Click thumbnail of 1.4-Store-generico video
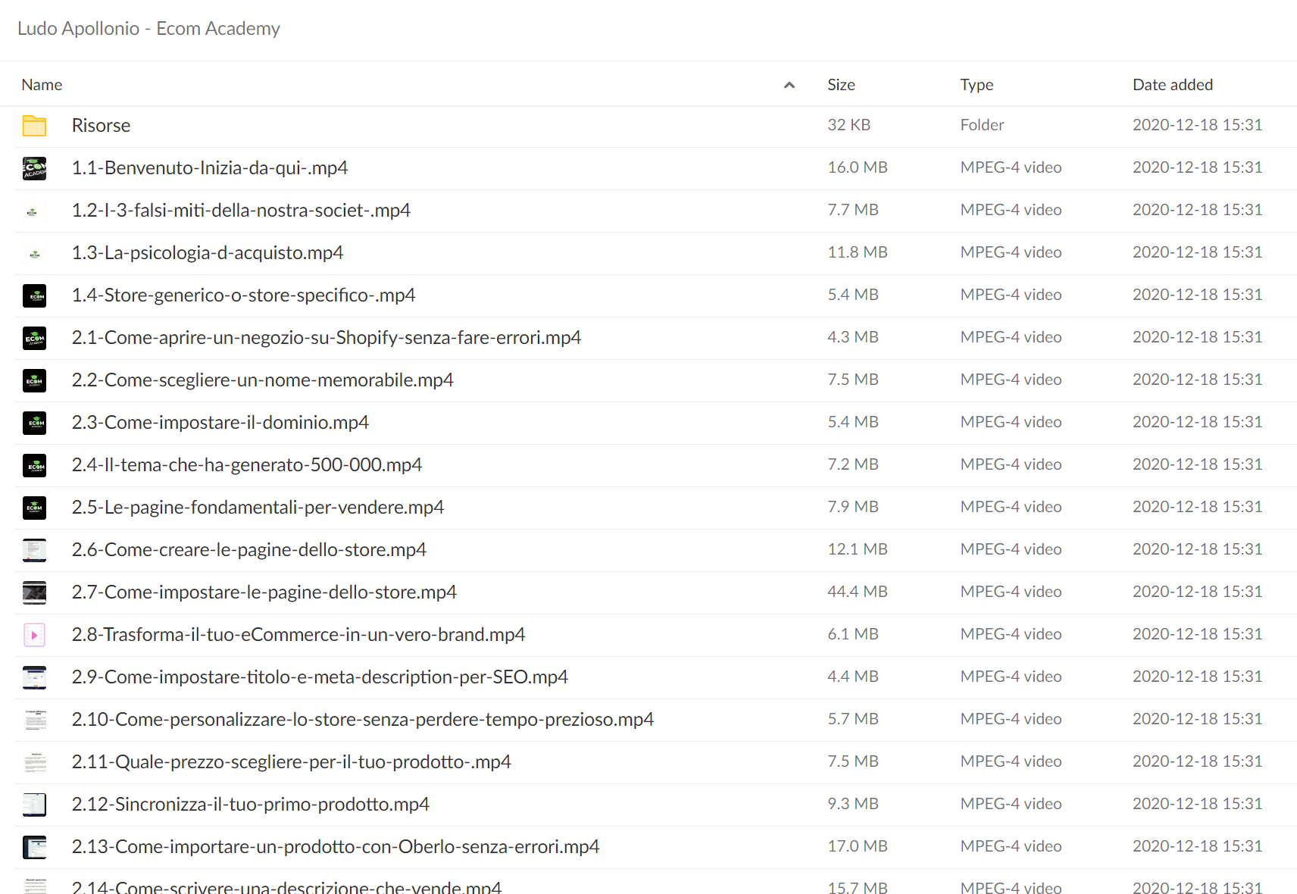Viewport: 1297px width, 894px height. tap(34, 295)
